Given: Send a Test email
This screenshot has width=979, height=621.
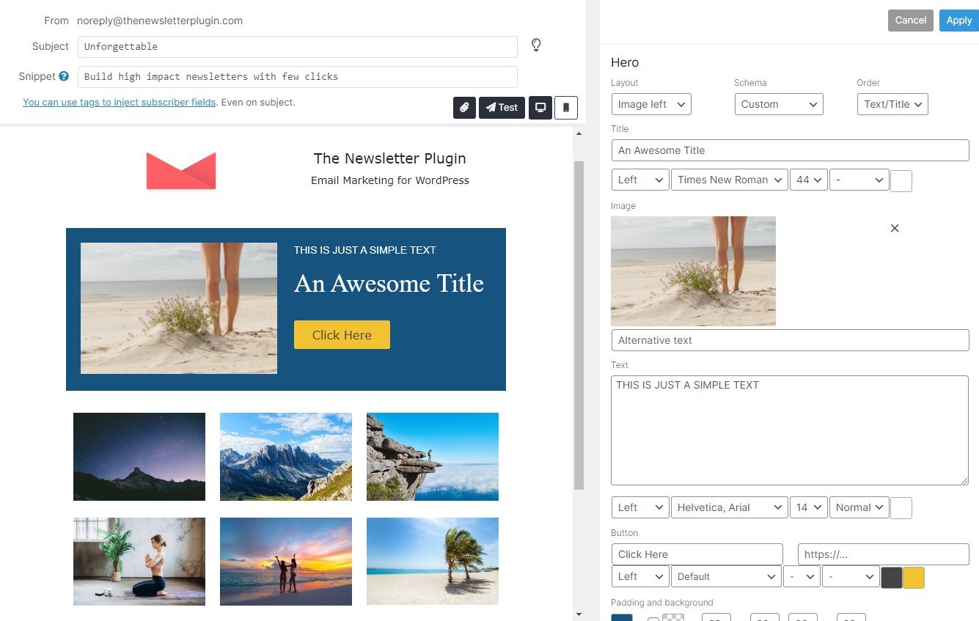Looking at the screenshot, I should click(x=502, y=107).
